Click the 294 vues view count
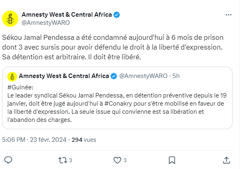The height and width of the screenshot is (169, 248). click(83, 139)
